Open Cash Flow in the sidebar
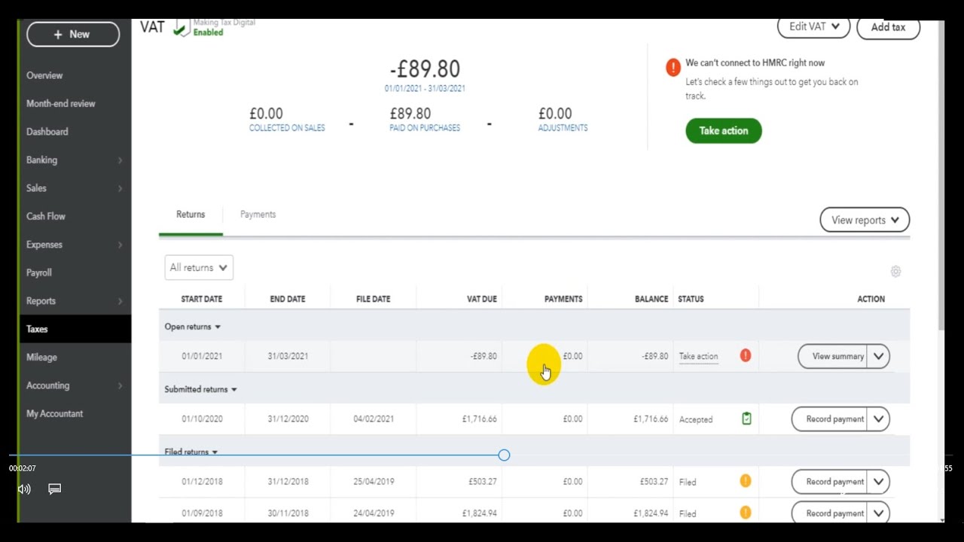The image size is (964, 542). pos(46,216)
